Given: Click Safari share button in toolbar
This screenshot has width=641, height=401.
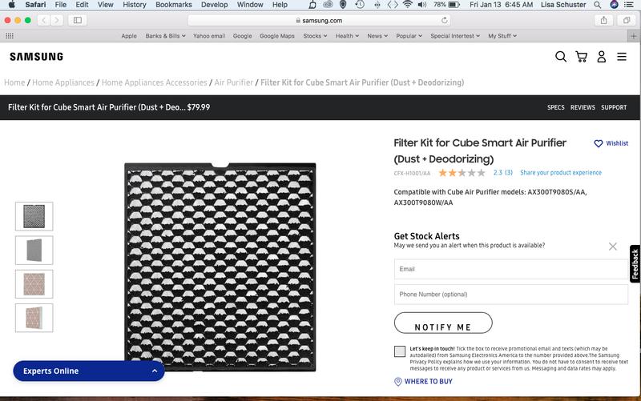Looking at the screenshot, I should pos(603,20).
